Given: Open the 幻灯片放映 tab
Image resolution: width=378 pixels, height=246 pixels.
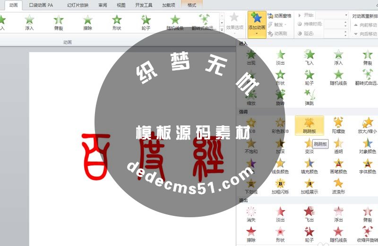Looking at the screenshot, I should pos(77,5).
